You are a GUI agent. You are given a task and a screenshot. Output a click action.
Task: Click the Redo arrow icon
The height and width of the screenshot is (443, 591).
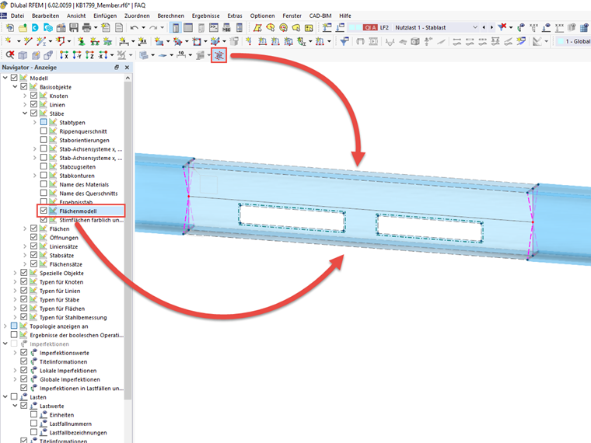[x=153, y=27]
